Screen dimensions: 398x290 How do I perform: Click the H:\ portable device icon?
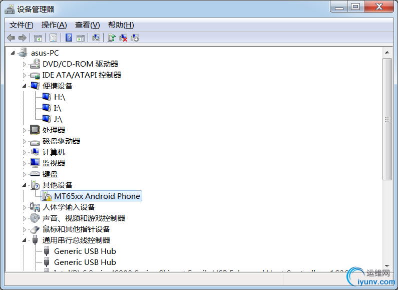pyautogui.click(x=47, y=97)
